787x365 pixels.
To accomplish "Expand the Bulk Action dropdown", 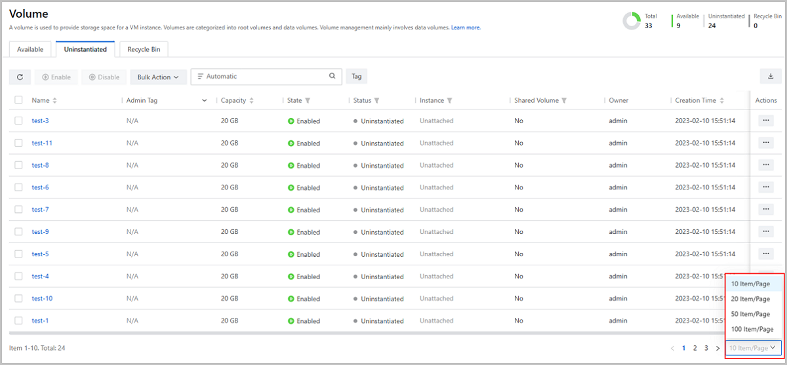I will coord(158,77).
